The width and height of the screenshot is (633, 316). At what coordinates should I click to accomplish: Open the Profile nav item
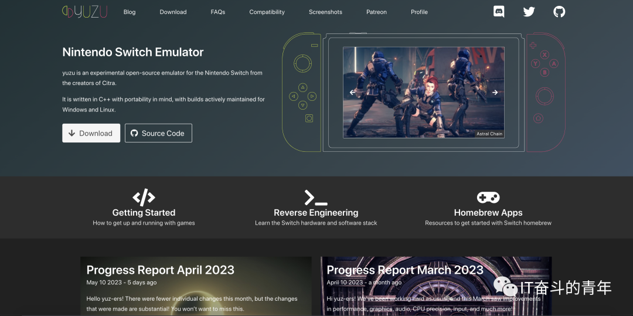[x=420, y=12]
